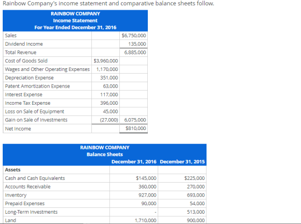Click the wages expense value 1,170,000
The image size is (301, 224).
(107, 69)
